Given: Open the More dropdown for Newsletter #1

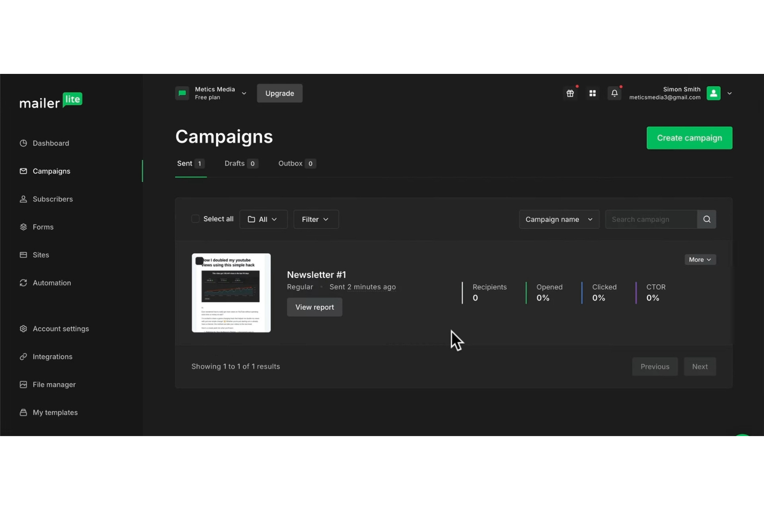Looking at the screenshot, I should click(700, 260).
